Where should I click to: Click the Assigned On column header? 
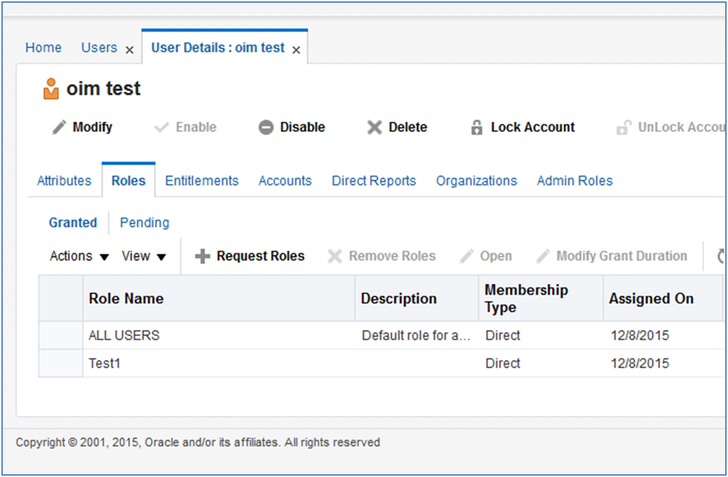click(663, 298)
